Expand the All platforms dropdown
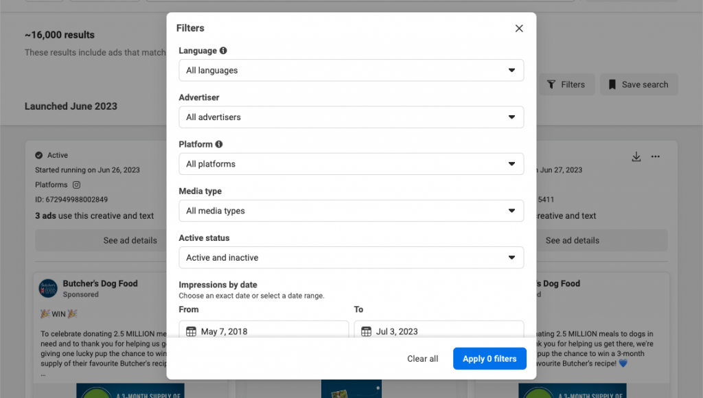 [351, 163]
